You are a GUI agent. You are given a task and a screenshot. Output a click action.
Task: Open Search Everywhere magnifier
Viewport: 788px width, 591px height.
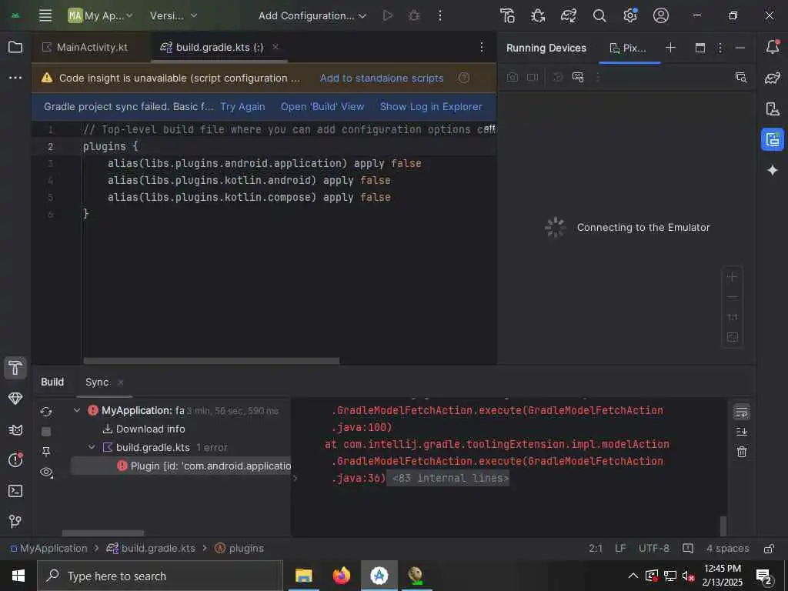click(599, 15)
